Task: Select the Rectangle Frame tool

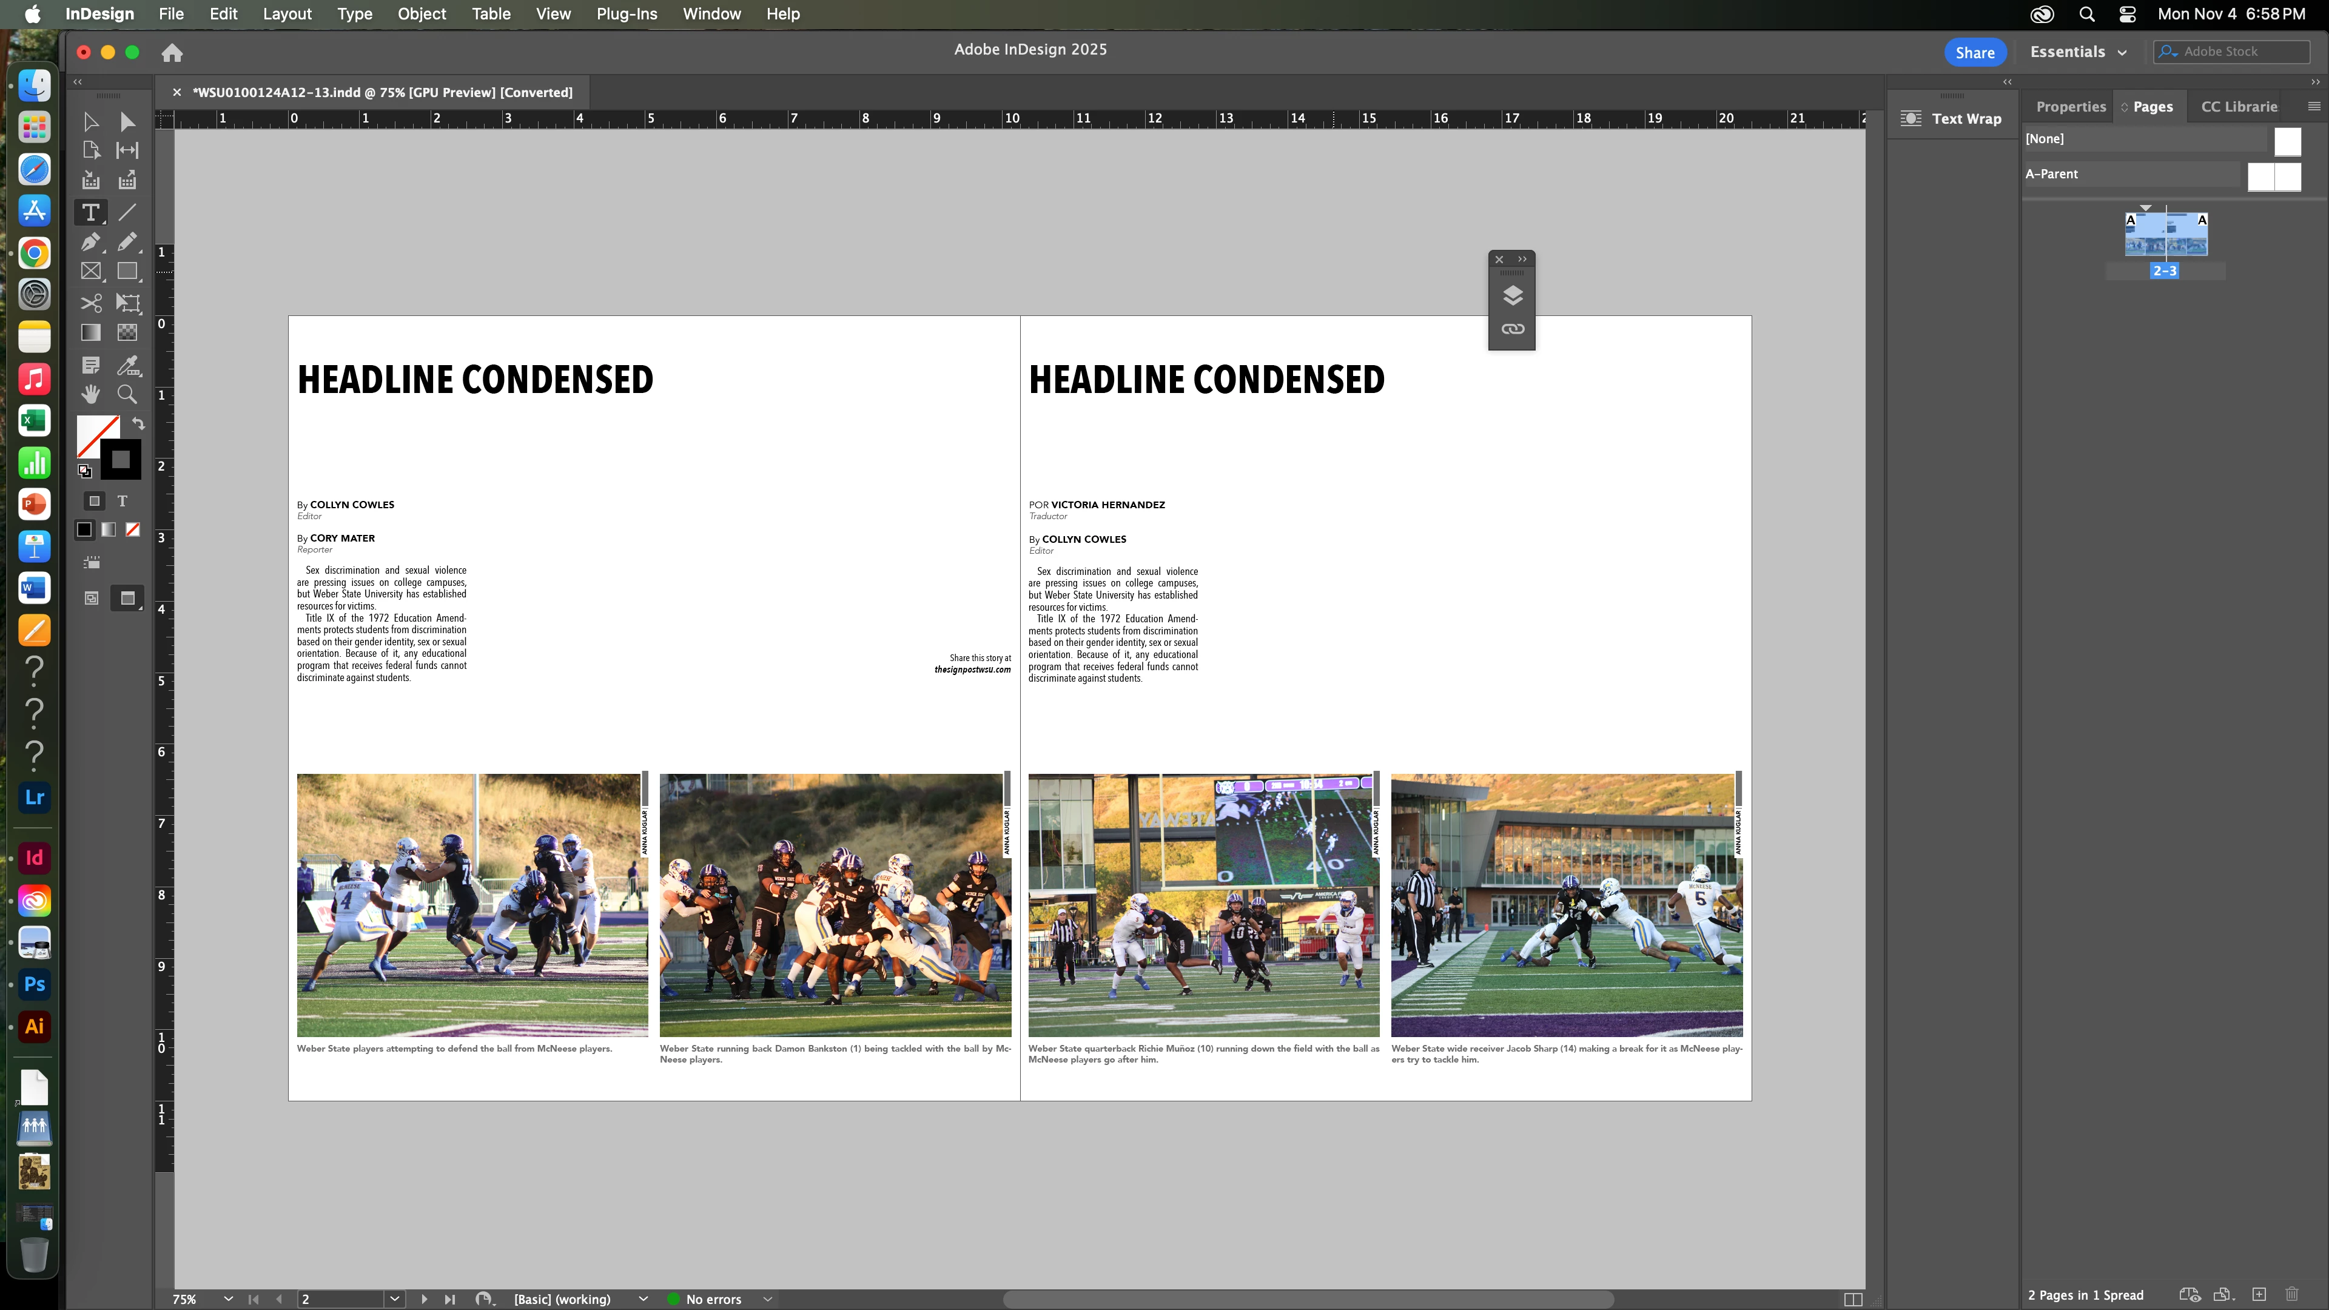Action: tap(90, 271)
